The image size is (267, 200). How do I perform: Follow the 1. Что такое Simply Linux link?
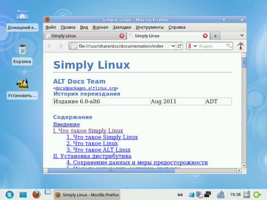click(102, 137)
